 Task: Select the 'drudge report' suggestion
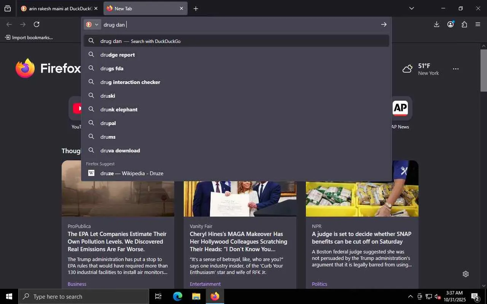(237, 55)
